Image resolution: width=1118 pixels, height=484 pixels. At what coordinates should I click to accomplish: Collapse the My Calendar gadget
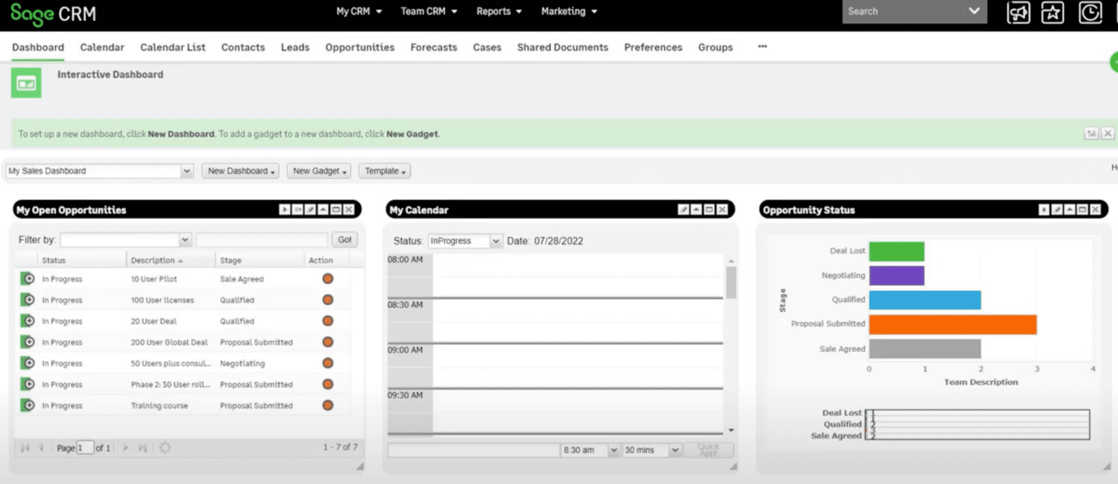point(696,209)
